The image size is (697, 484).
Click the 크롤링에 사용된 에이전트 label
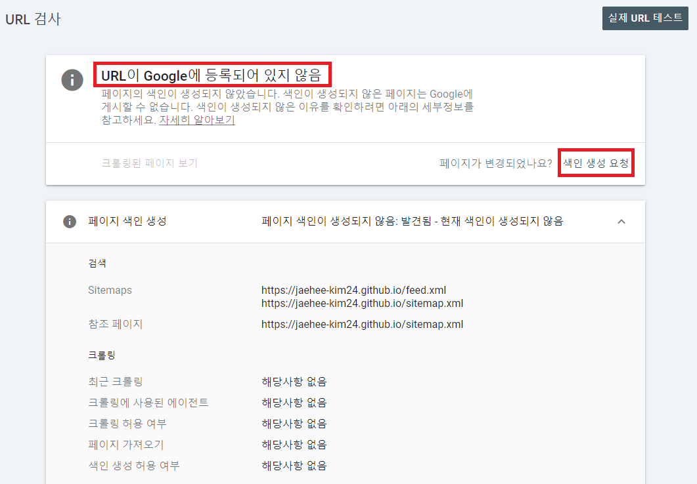[148, 403]
